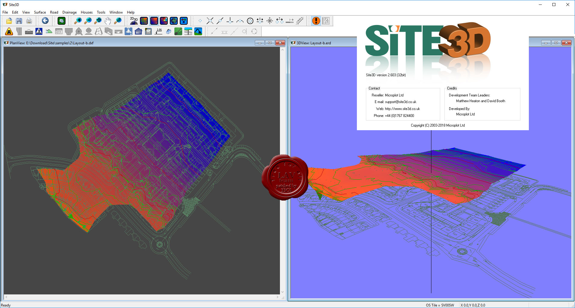Viewport: 575px width, 308px height.
Task: Open the list report icon
Action: coord(326,21)
